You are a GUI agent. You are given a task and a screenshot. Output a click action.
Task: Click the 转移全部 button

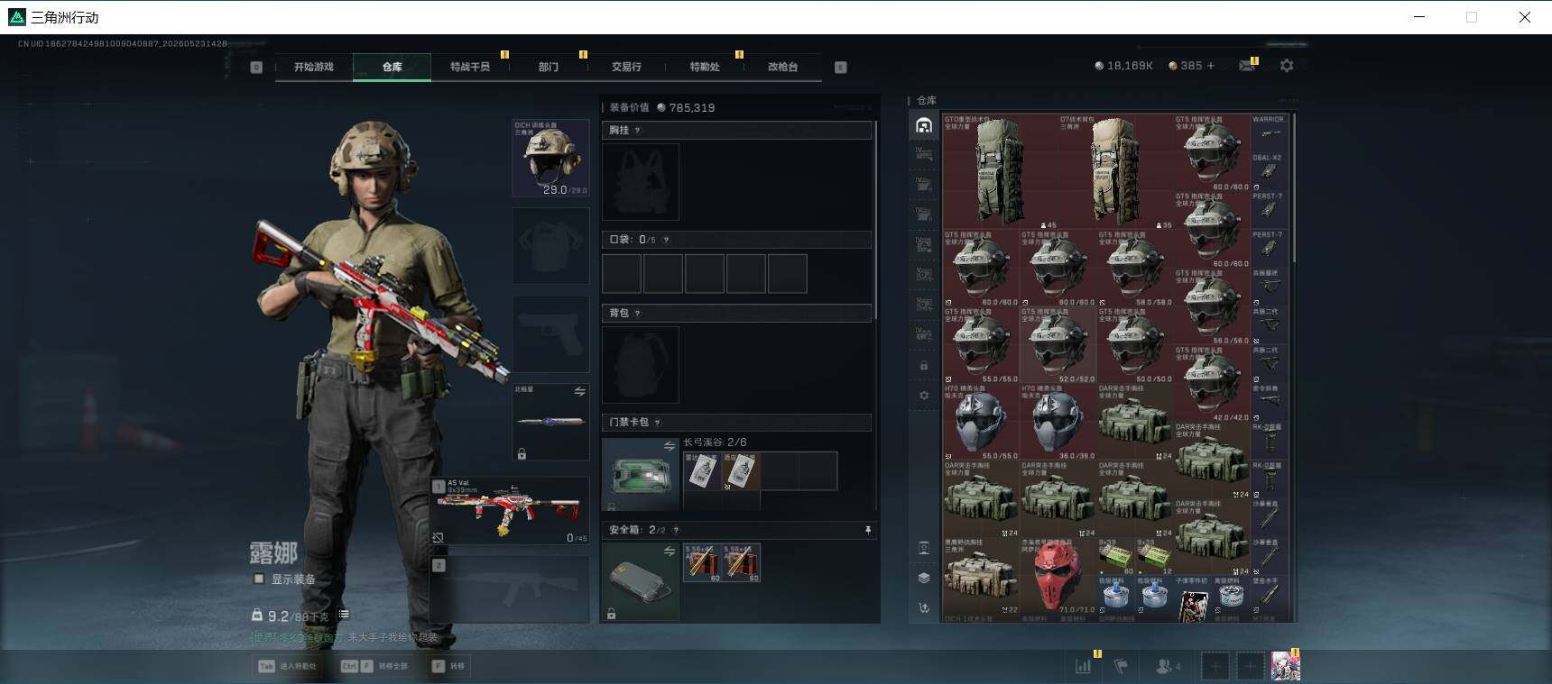tap(373, 667)
